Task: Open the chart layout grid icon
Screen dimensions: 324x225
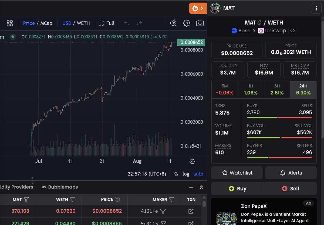Action: [x=10, y=23]
